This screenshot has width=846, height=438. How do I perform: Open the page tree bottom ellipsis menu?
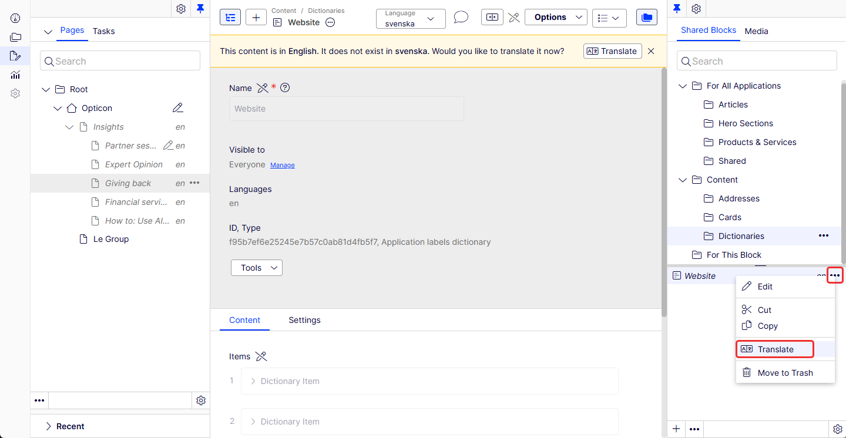[x=39, y=400]
